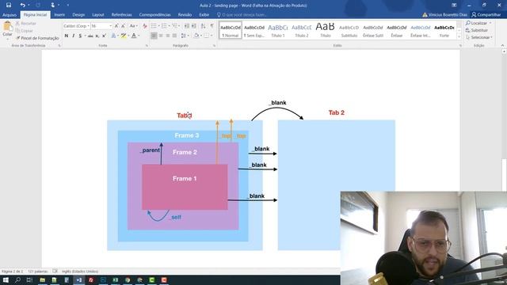507x285 pixels.
Task: Copy the format with Pincel de Formatação
Action: (x=37, y=38)
